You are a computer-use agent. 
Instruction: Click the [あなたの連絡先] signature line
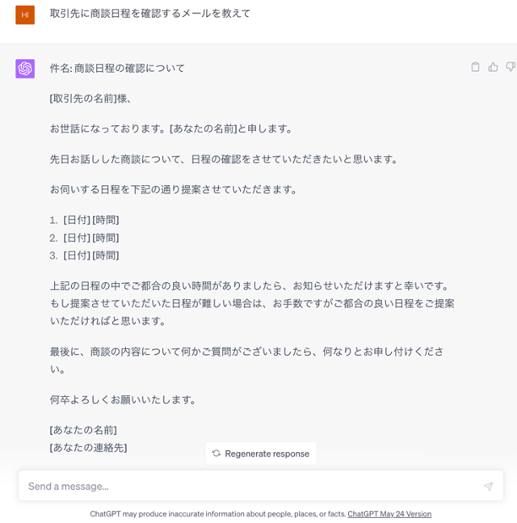pos(89,448)
